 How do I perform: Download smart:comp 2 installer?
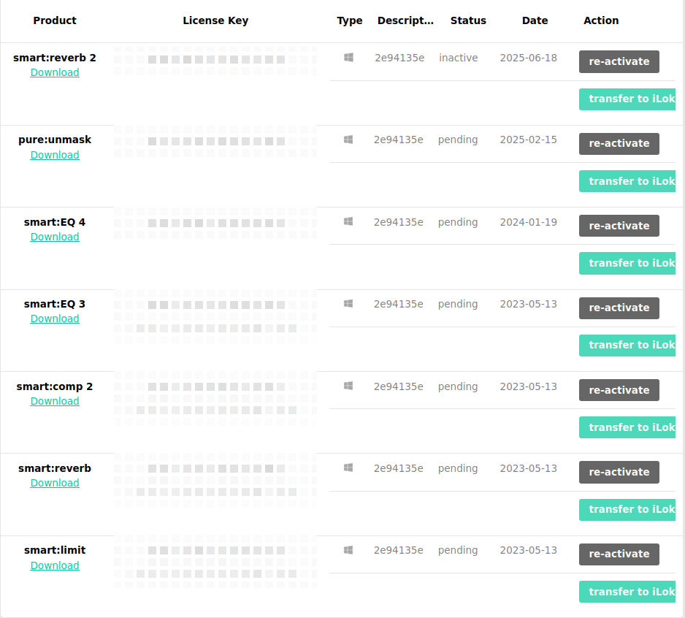pyautogui.click(x=55, y=401)
